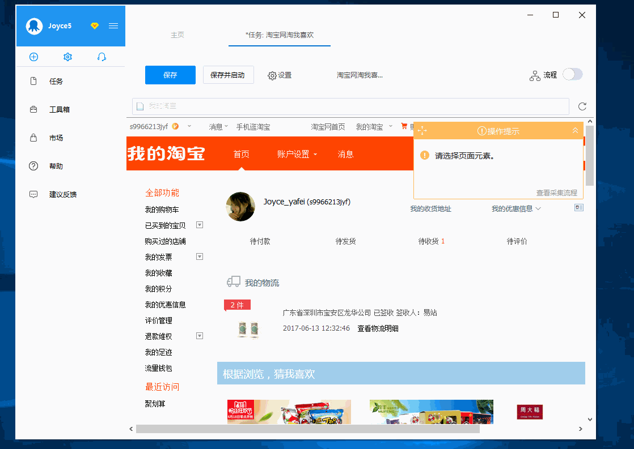Image resolution: width=634 pixels, height=449 pixels.
Task: Click 聚划算 under 最近访问
Action: [155, 403]
